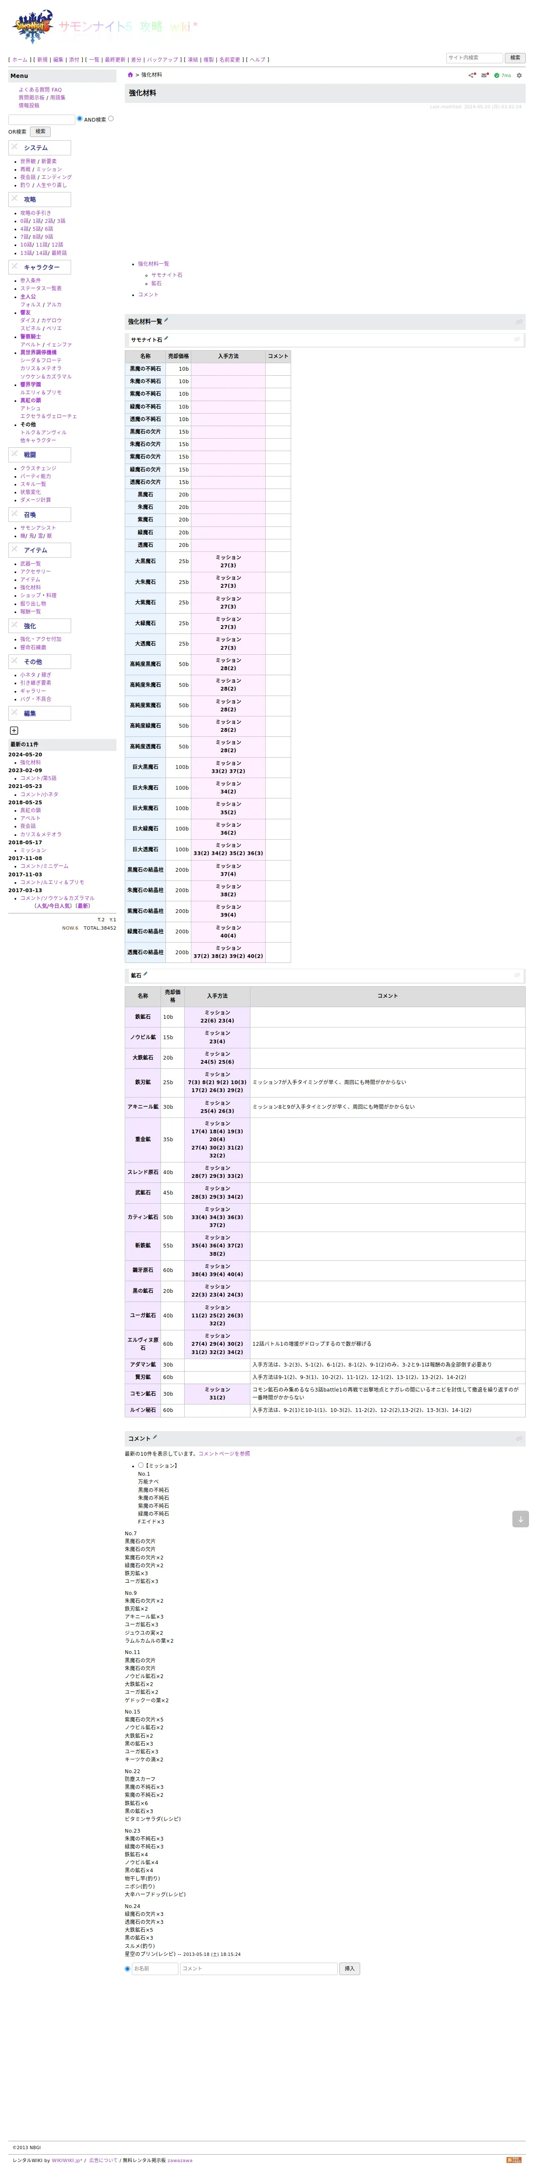Select the 【ミッション】 comment radio button
The image size is (534, 2170).
coord(141,1466)
